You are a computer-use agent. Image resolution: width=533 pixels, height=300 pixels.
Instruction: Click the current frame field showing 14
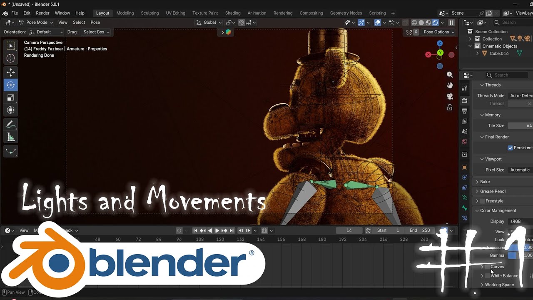point(349,230)
